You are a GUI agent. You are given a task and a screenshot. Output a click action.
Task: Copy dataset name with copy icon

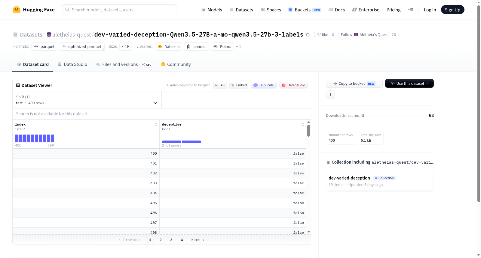pos(308,34)
